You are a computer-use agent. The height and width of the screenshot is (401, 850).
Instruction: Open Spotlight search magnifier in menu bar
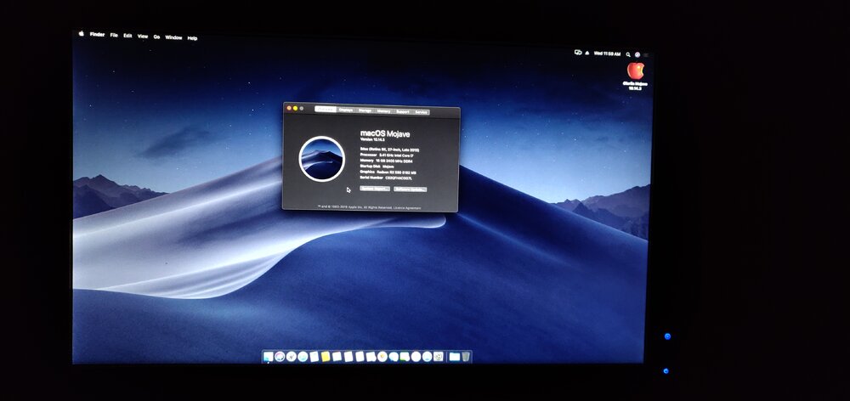[x=628, y=54]
